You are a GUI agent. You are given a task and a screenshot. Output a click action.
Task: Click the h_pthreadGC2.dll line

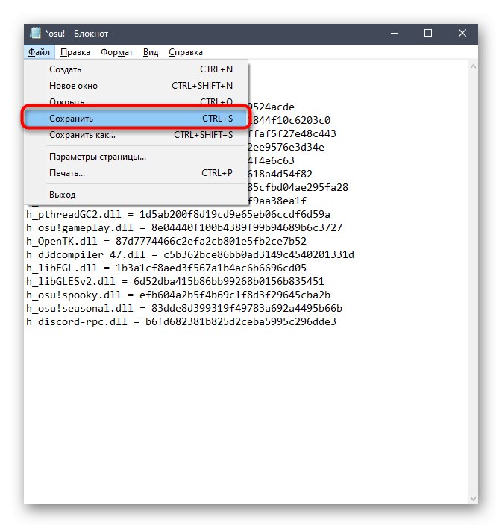pyautogui.click(x=178, y=215)
